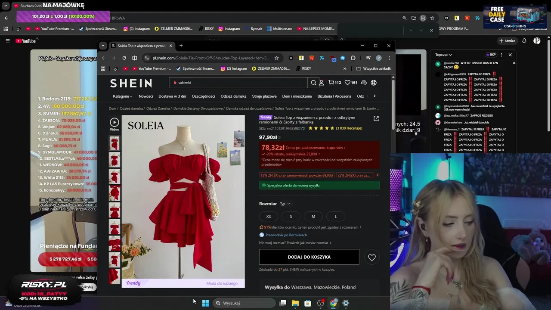The width and height of the screenshot is (551, 310).
Task: Expand the Kategorie dropdown menu
Action: (122, 96)
